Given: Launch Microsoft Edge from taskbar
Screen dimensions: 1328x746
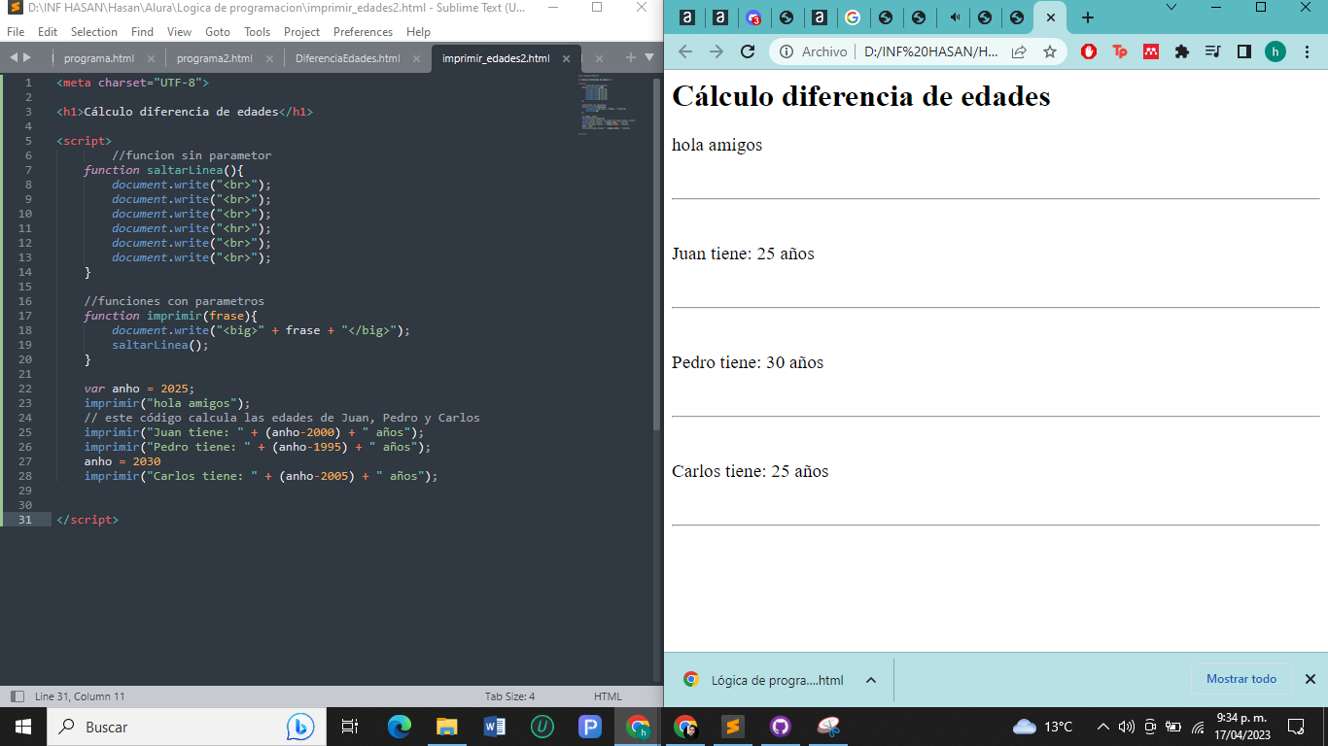Looking at the screenshot, I should pos(400,727).
